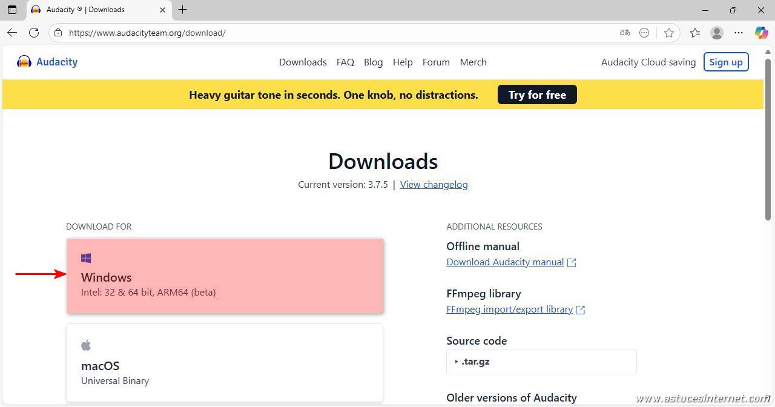Open the View changelog link

[x=434, y=185]
